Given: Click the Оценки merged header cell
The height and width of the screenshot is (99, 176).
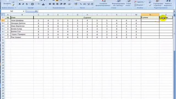Looking at the screenshot, I should pos(87,18).
